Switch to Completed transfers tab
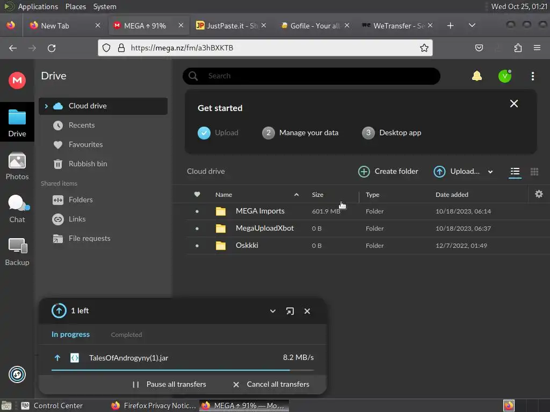The width and height of the screenshot is (550, 412). pos(126,335)
